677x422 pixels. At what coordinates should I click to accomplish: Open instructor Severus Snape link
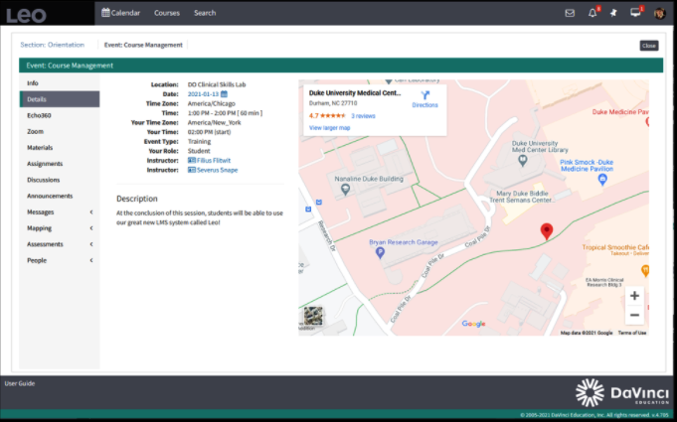(x=217, y=170)
